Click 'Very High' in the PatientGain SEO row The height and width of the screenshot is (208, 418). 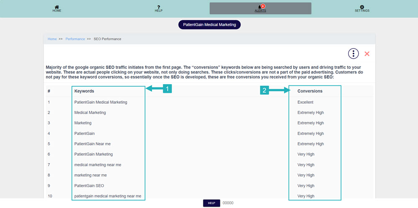coord(306,185)
